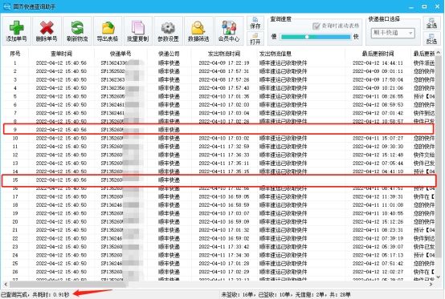Click the 快递单号 column header
This screenshot has width=445, height=299.
120,54
